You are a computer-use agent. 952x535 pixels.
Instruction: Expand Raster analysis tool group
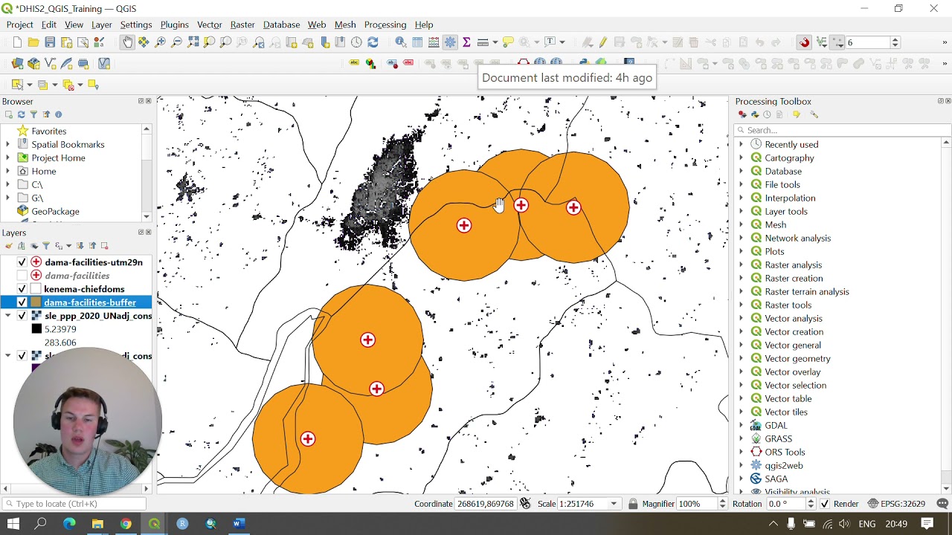coord(741,265)
